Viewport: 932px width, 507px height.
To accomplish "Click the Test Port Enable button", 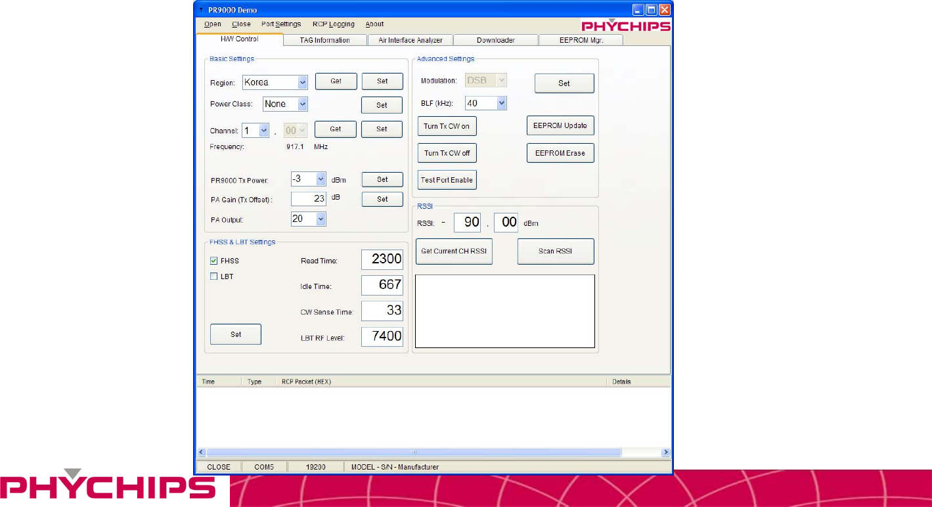I will point(447,180).
